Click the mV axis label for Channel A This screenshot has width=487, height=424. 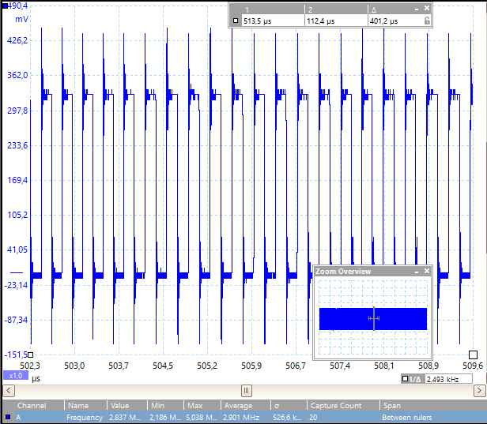point(21,18)
